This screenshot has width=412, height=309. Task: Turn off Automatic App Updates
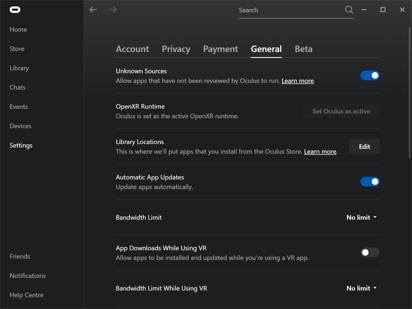pyautogui.click(x=370, y=182)
